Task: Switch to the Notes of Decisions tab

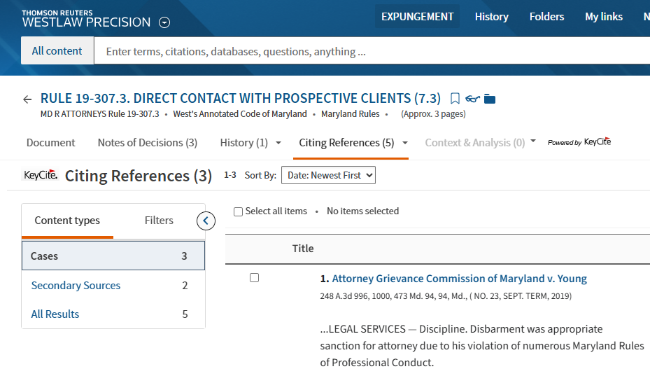Action: (x=147, y=143)
